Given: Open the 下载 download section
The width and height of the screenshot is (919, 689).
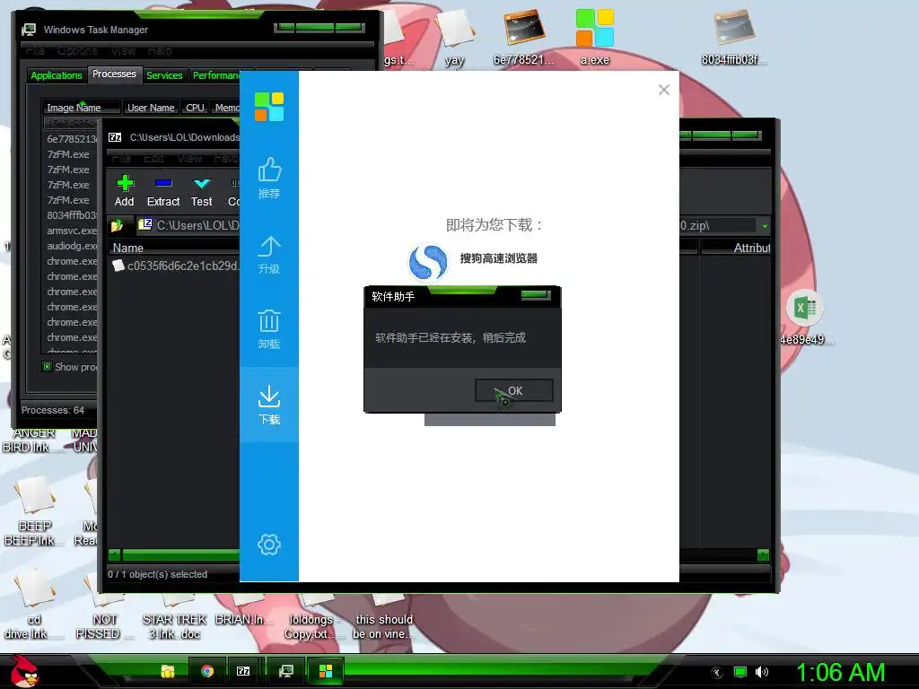Looking at the screenshot, I should [269, 405].
